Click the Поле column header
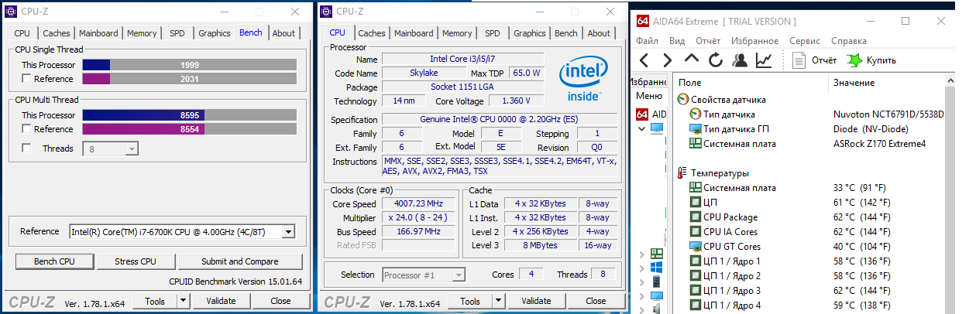Screen dimensions: 969x314 pyautogui.click(x=690, y=82)
